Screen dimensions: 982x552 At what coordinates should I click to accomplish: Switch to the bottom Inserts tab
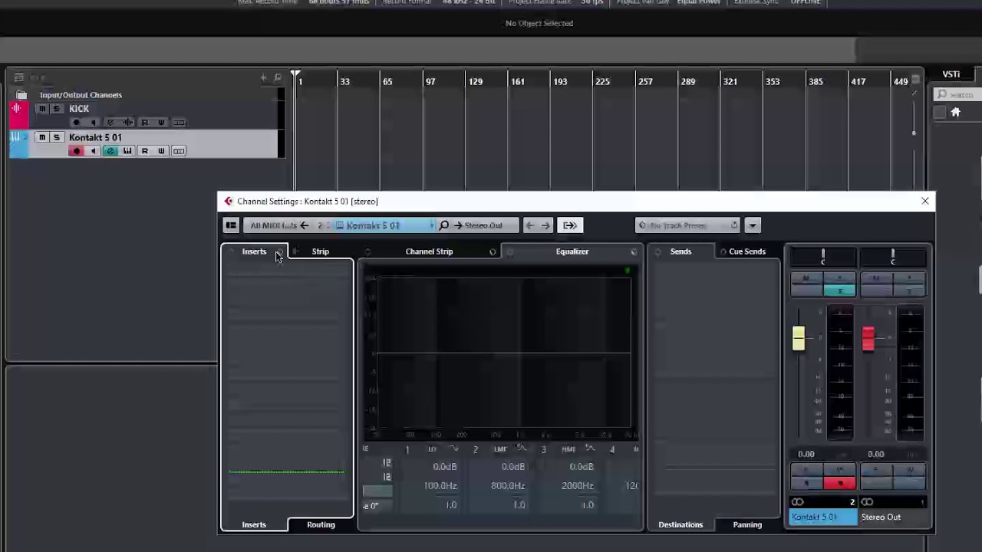pos(254,524)
